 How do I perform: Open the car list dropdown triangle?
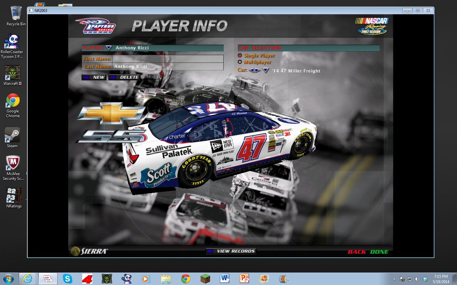pyautogui.click(x=266, y=70)
